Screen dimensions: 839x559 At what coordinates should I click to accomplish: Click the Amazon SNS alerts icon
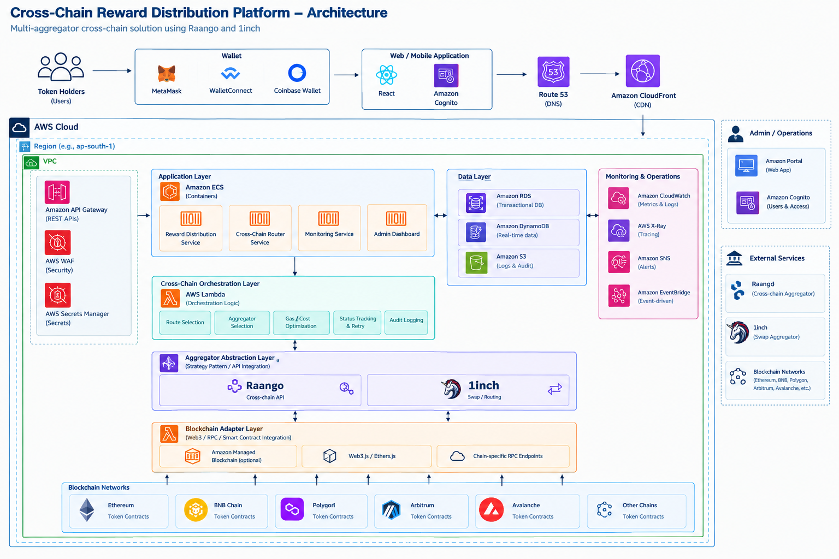(x=619, y=263)
